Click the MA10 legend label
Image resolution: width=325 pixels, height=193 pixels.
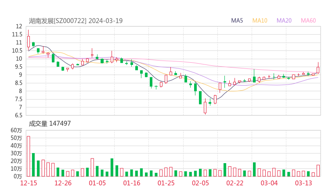point(260,21)
